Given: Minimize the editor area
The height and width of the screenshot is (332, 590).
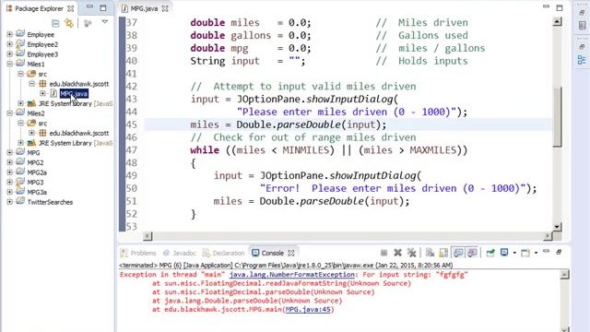Looking at the screenshot, I should [546, 6].
